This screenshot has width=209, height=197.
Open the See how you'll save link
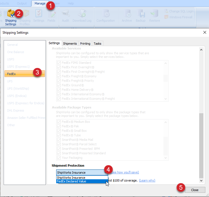point(125,172)
